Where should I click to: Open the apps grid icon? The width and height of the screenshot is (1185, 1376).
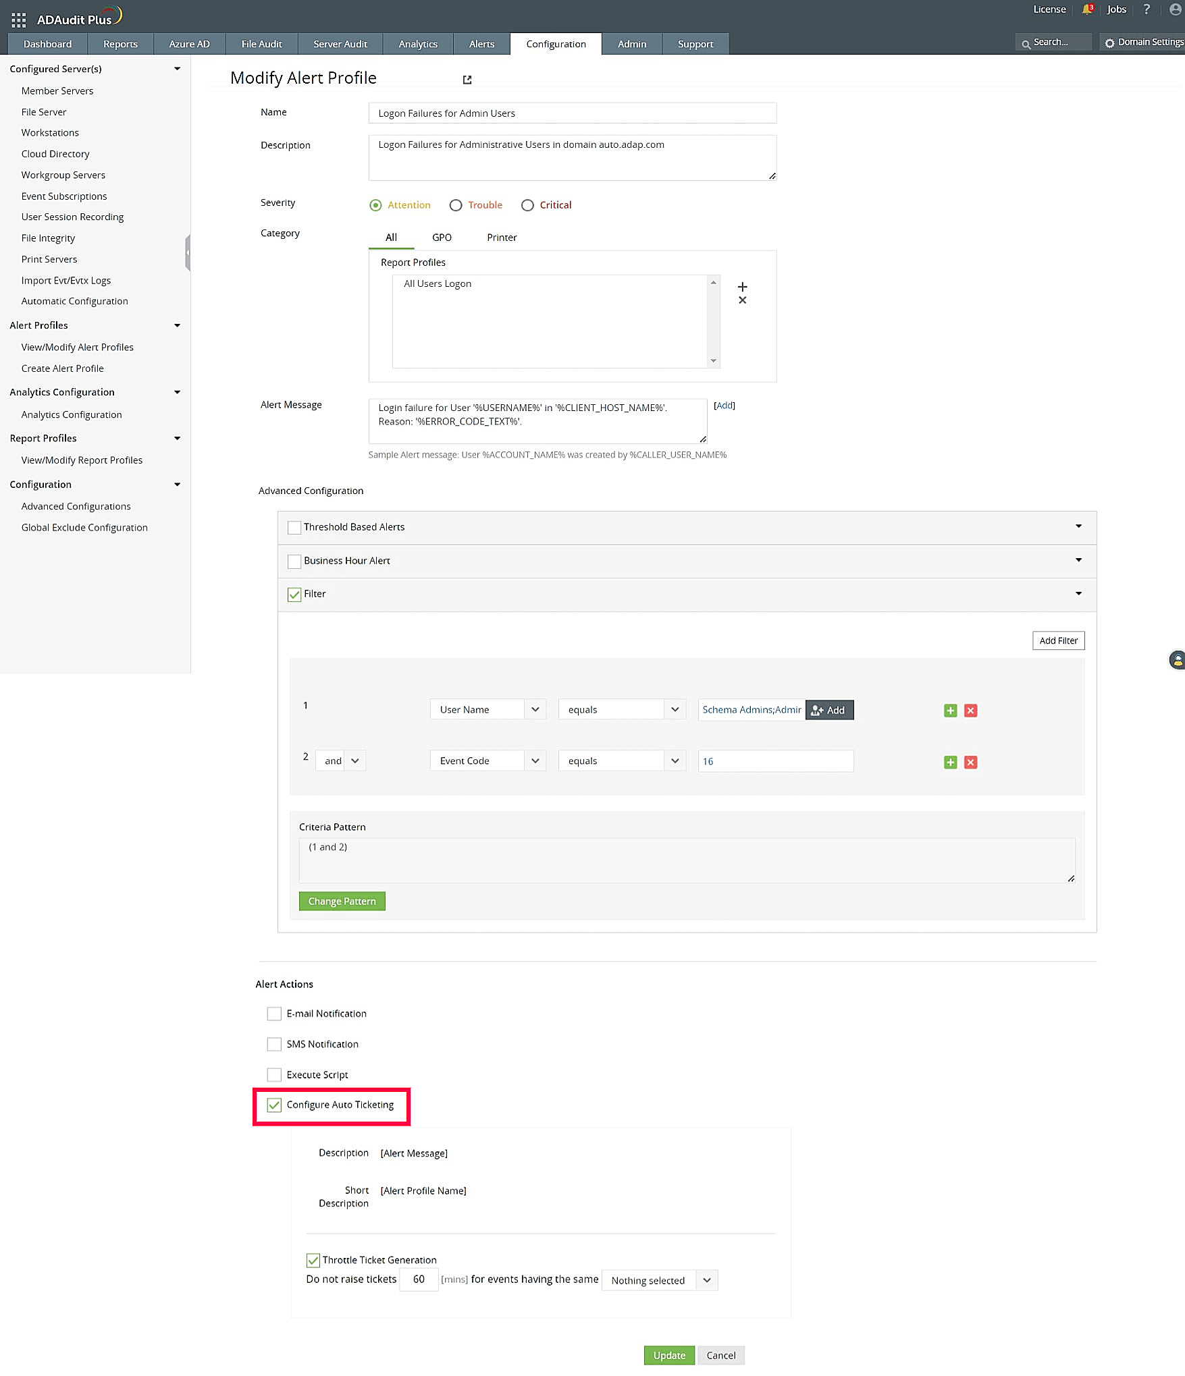point(18,20)
